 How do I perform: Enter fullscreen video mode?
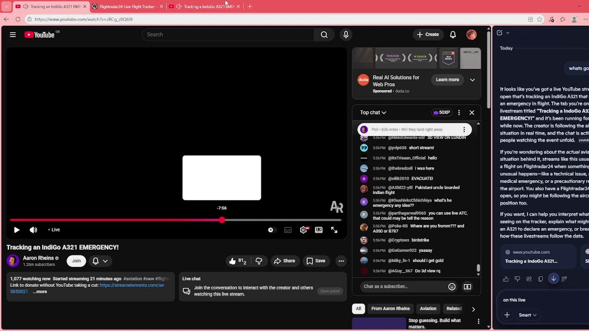[335, 230]
